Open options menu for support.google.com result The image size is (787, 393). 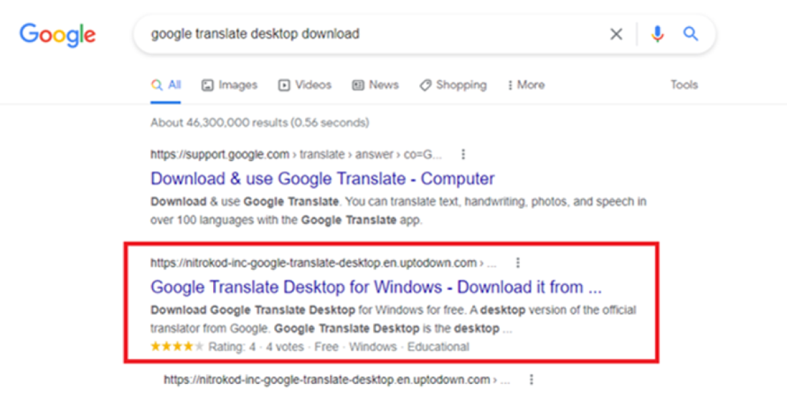[x=464, y=155]
